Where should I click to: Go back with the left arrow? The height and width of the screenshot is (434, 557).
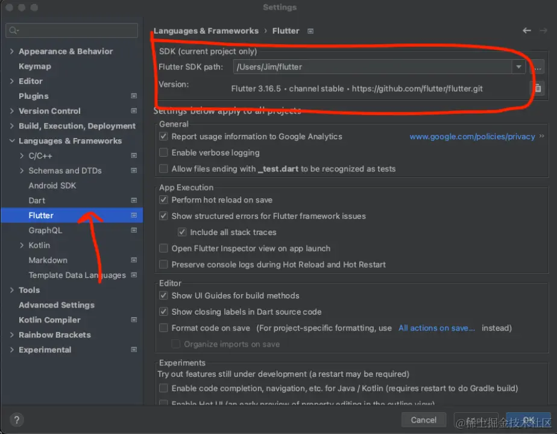(x=527, y=31)
